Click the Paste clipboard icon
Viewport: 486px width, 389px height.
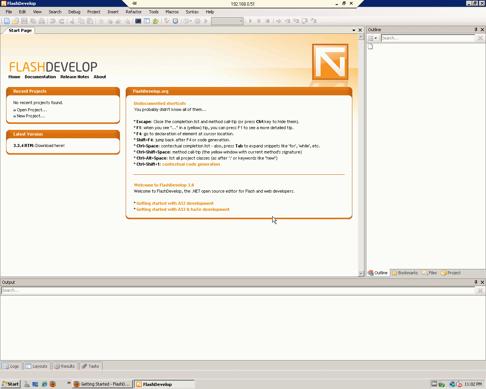coord(90,21)
